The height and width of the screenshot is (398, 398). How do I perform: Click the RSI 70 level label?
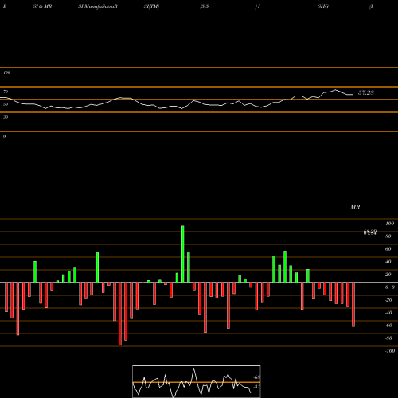click(6, 92)
